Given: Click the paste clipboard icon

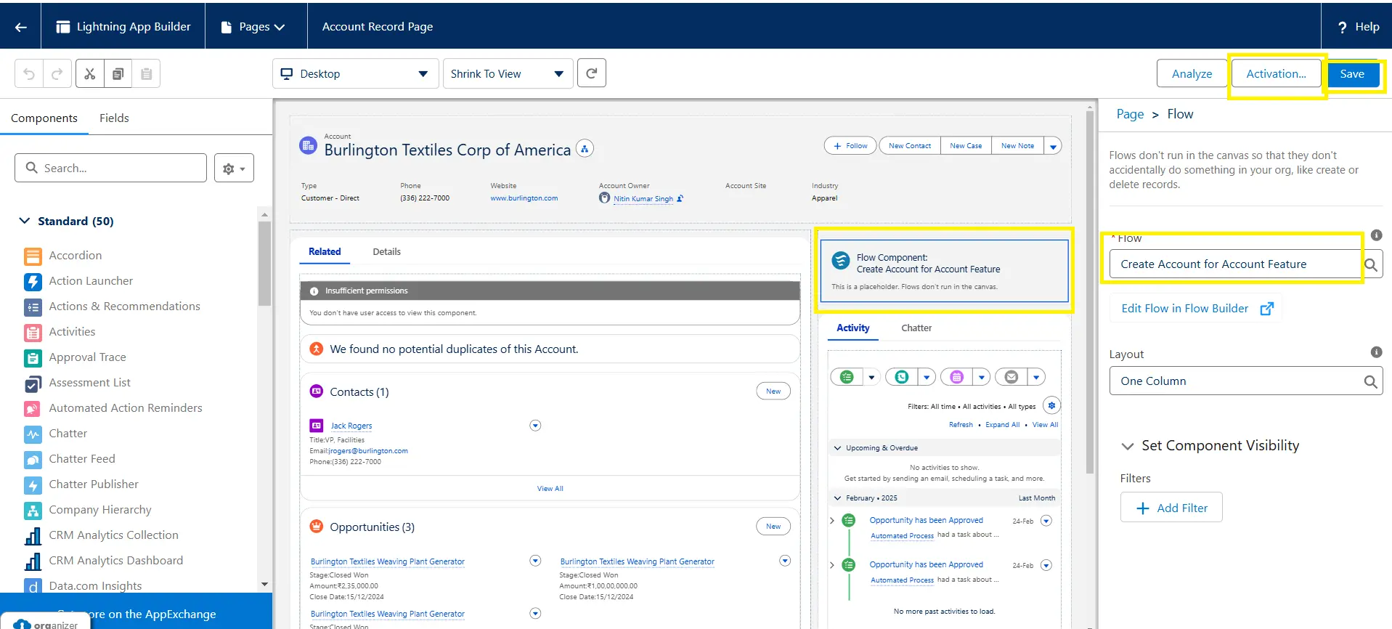Looking at the screenshot, I should 146,73.
